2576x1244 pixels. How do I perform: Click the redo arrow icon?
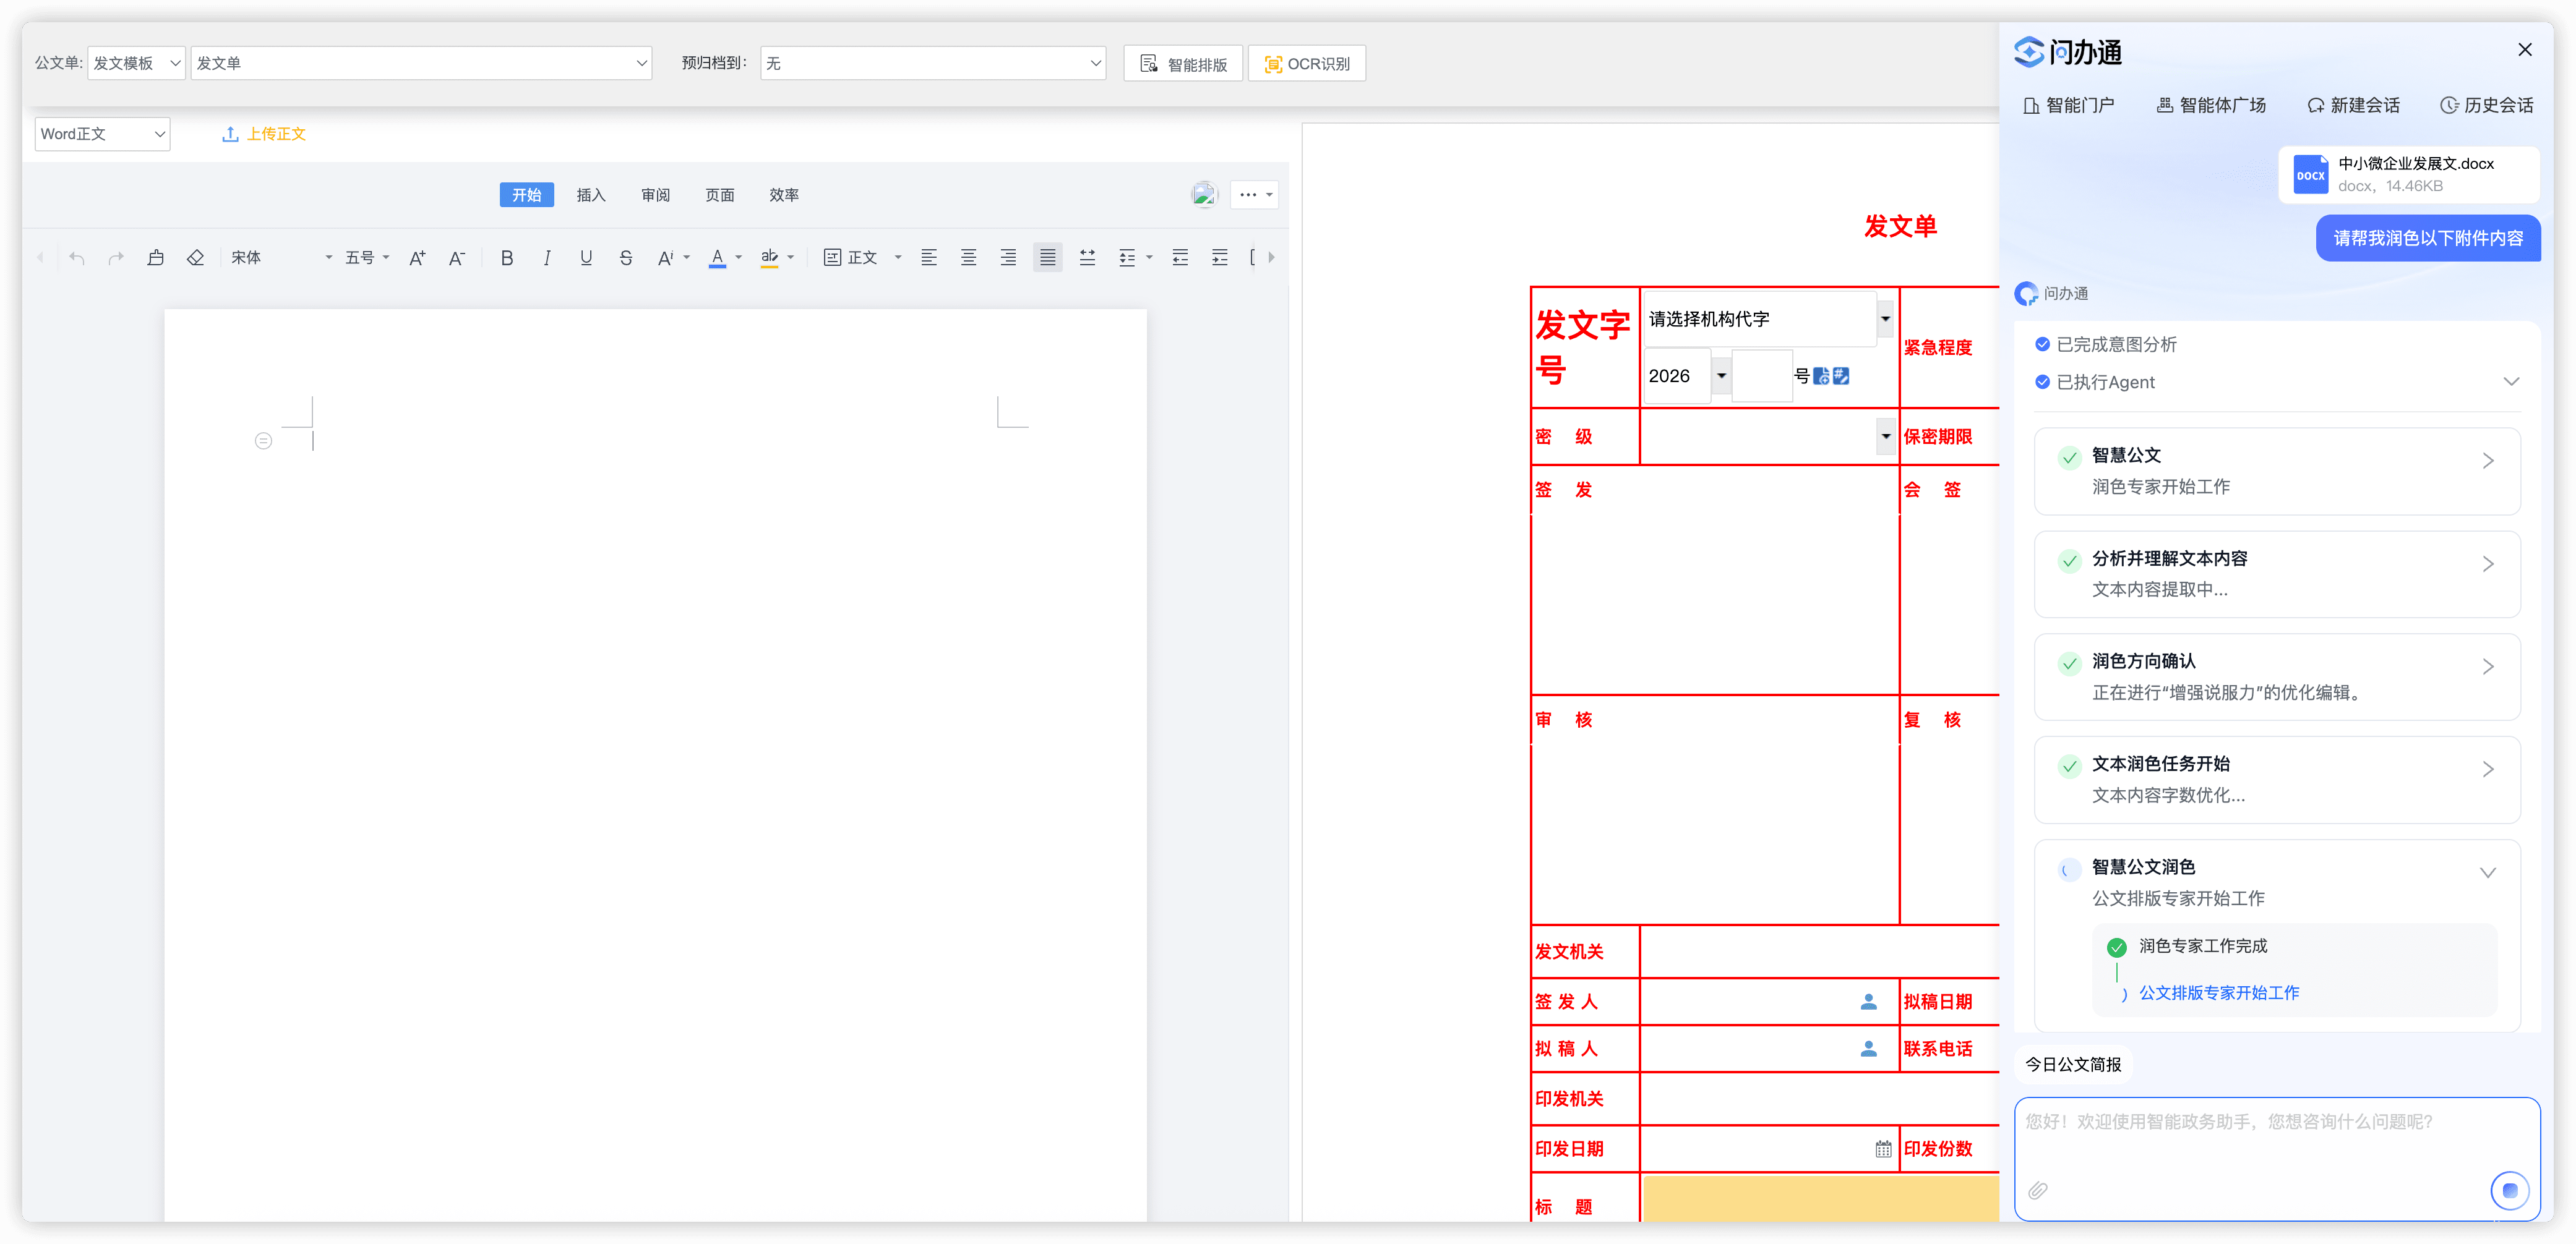[x=116, y=258]
